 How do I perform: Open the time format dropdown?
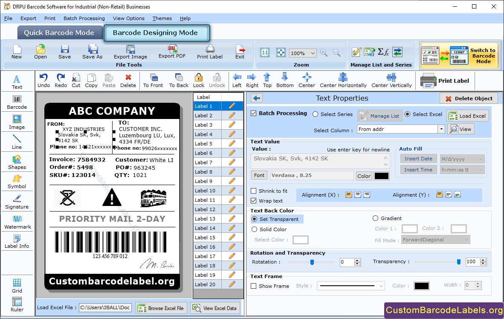[481, 170]
